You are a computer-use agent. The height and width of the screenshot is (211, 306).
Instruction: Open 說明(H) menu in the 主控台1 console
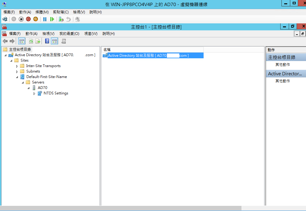pos(109,34)
